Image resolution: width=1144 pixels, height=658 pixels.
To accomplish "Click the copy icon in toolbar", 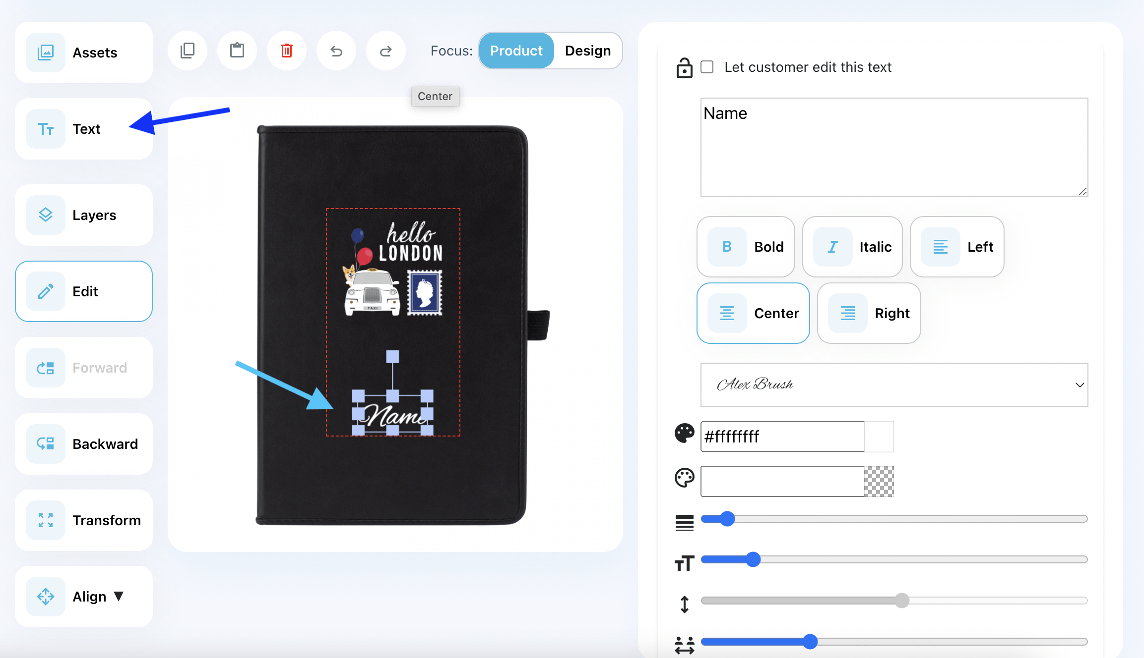I will coord(188,51).
